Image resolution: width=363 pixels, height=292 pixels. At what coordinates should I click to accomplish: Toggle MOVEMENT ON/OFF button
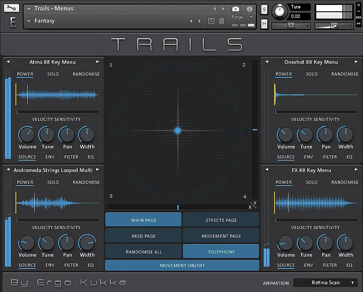182,265
